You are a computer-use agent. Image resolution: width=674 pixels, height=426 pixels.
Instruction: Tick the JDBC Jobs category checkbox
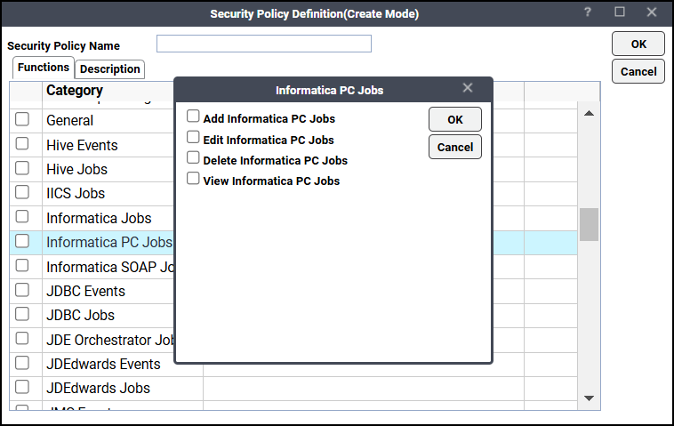point(22,314)
